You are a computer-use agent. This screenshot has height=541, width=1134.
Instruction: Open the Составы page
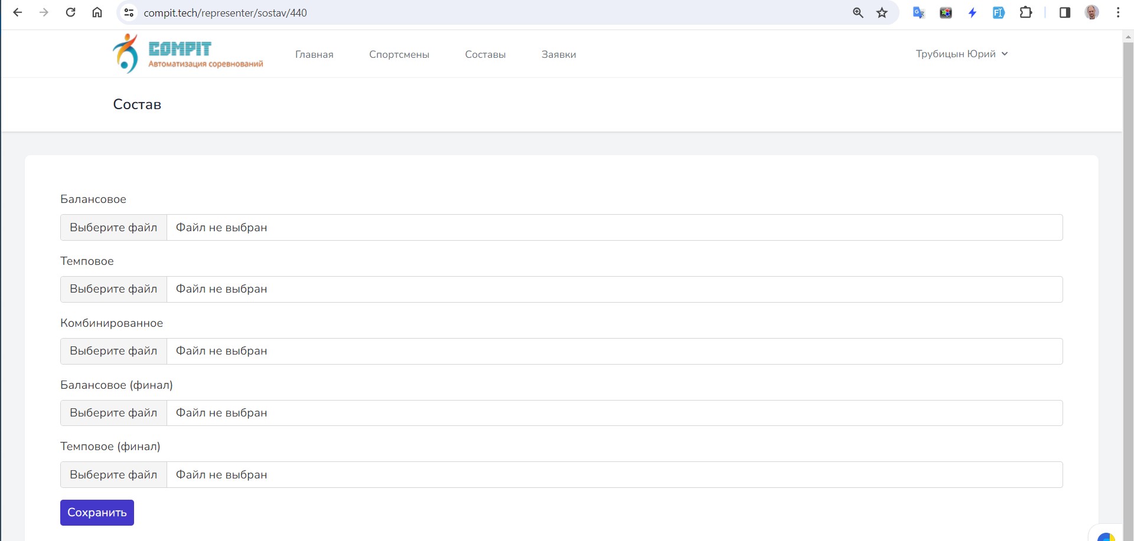[485, 54]
